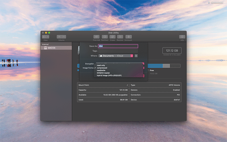Click the Partition toolbar icon
Image resolution: width=227 pixels, height=142 pixels.
[x=104, y=37]
